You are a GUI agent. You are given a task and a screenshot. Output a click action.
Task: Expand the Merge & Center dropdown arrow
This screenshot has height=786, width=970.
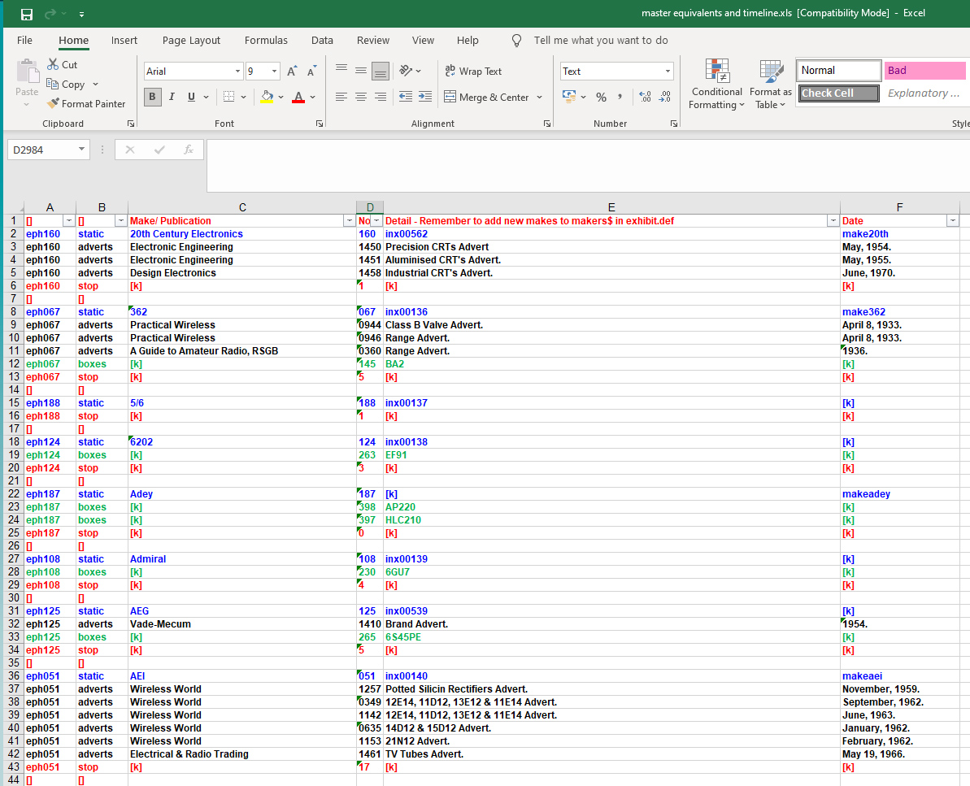[x=539, y=97]
